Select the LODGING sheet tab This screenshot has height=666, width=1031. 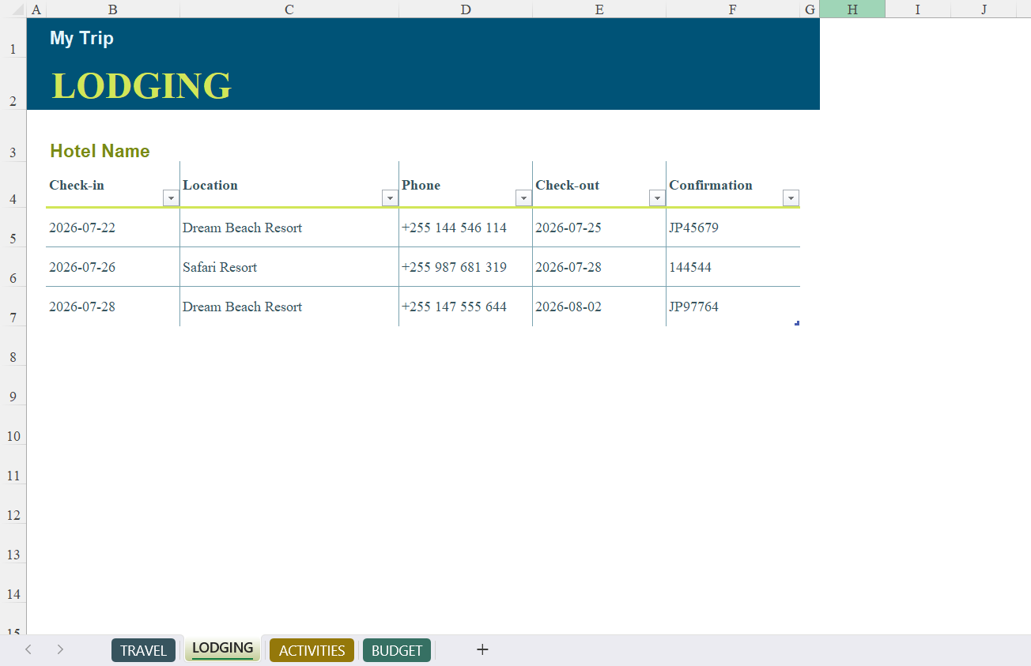[x=223, y=649]
